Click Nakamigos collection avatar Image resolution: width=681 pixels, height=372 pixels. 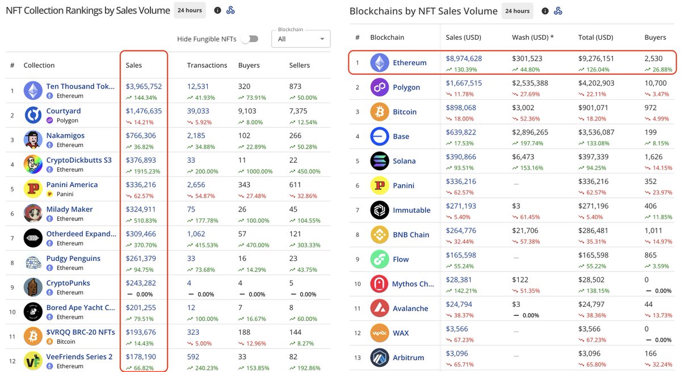tap(33, 139)
